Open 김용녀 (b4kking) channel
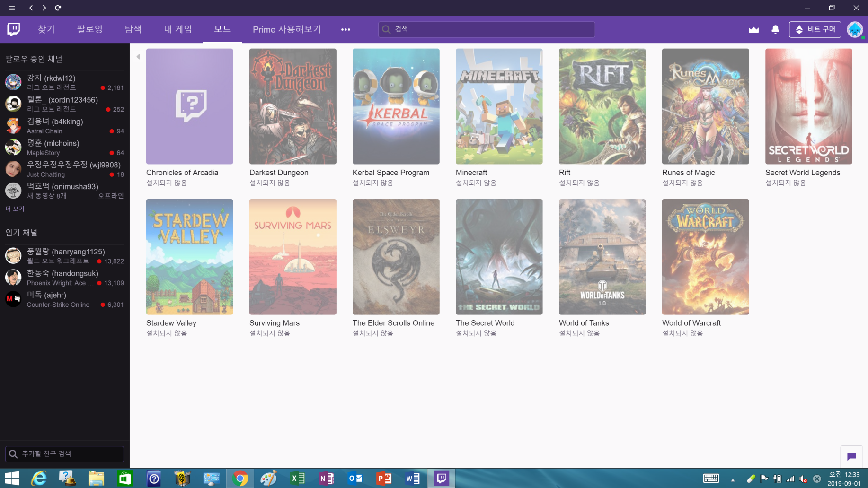Screen dimensions: 868x488 (x=65, y=126)
